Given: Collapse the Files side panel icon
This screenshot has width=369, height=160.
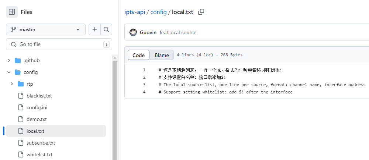Looking at the screenshot, I should tap(12, 12).
